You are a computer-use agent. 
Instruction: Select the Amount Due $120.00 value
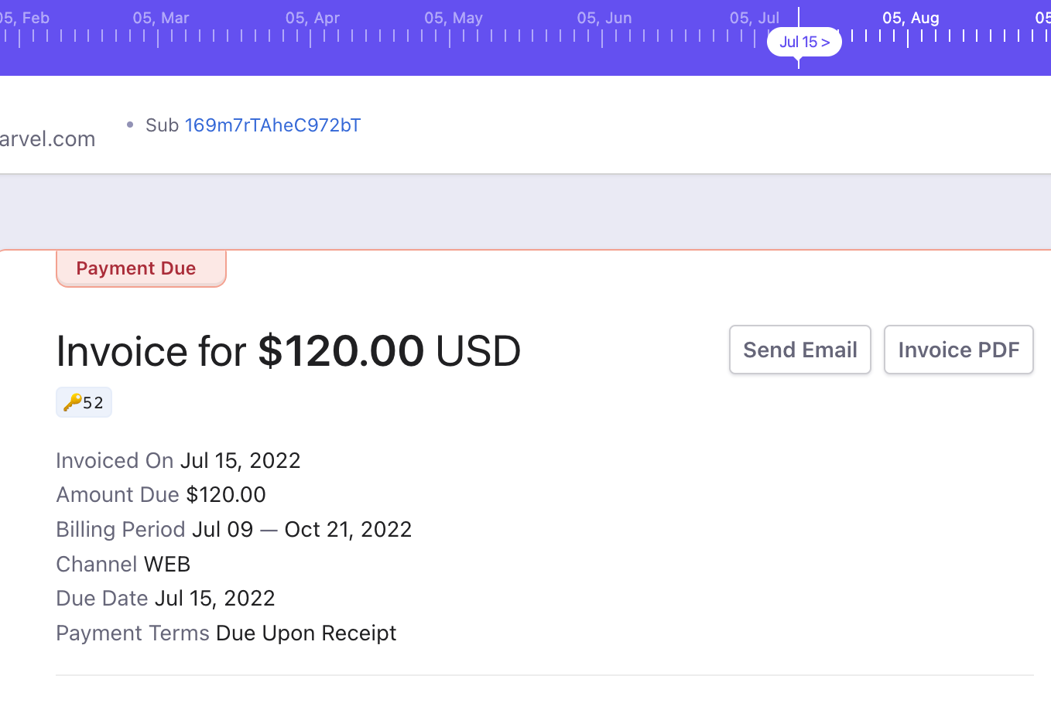pyautogui.click(x=226, y=494)
